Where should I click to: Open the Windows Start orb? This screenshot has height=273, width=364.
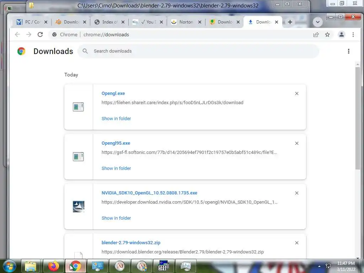click(x=10, y=266)
